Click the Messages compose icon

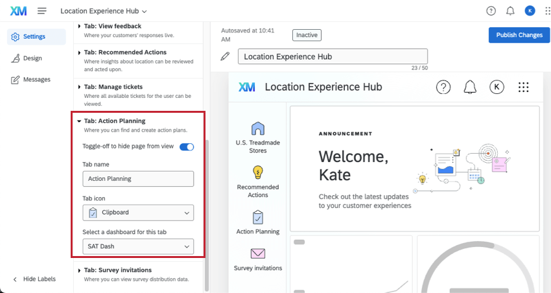[x=15, y=80]
